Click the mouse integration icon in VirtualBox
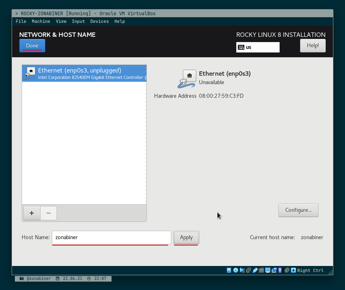The height and width of the screenshot is (290, 345). 287,270
